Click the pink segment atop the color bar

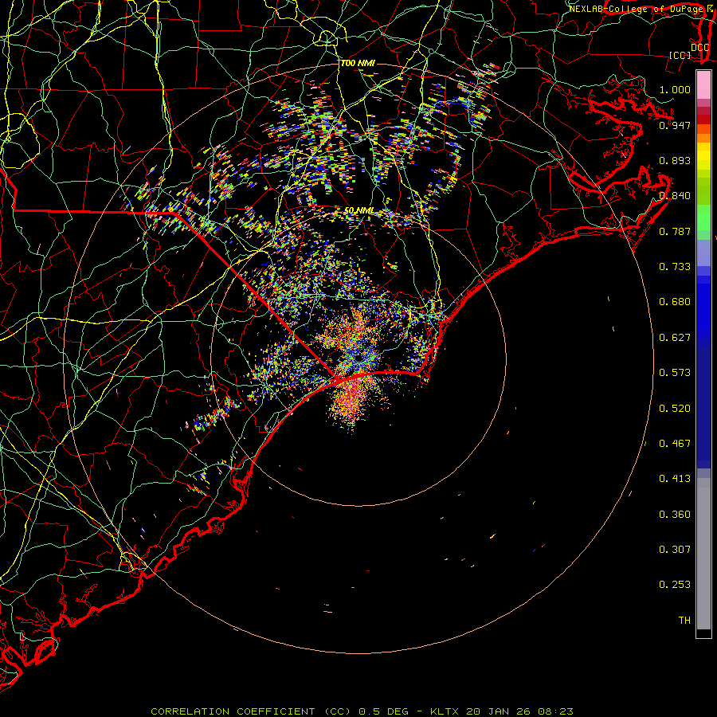pyautogui.click(x=703, y=84)
